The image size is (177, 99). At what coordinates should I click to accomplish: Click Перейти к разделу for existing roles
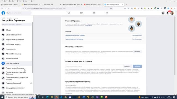137,39
